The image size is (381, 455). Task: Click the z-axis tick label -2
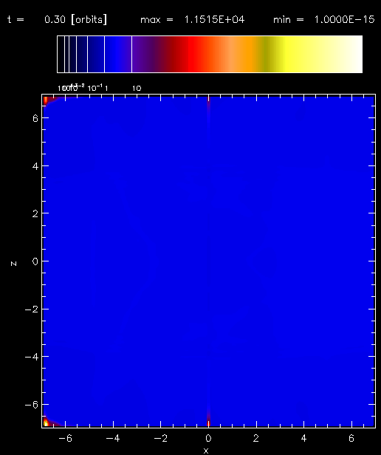(x=32, y=309)
